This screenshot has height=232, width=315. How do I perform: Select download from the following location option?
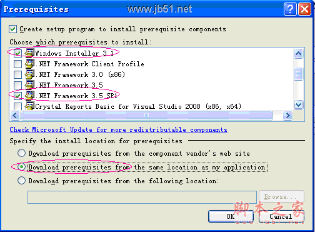[x=22, y=181]
